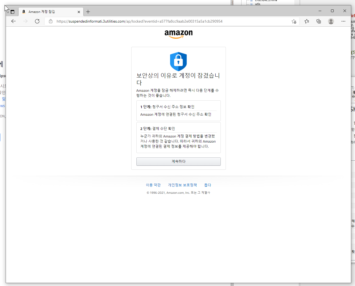The width and height of the screenshot is (355, 286).
Task: Select the 1 단계 청구서 수신 주소 heading
Action: tap(167, 107)
